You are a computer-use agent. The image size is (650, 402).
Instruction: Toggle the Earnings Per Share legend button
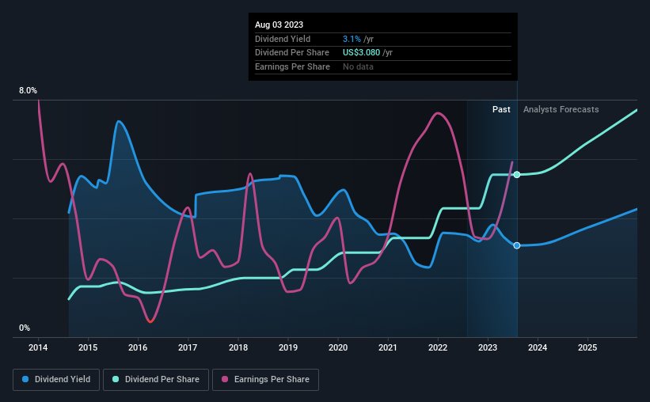coord(265,380)
